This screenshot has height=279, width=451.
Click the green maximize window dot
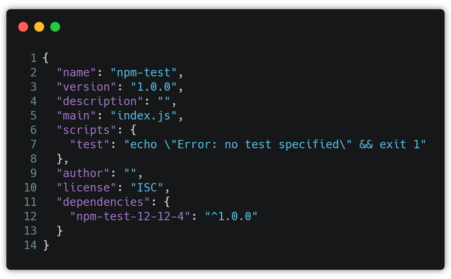click(55, 27)
